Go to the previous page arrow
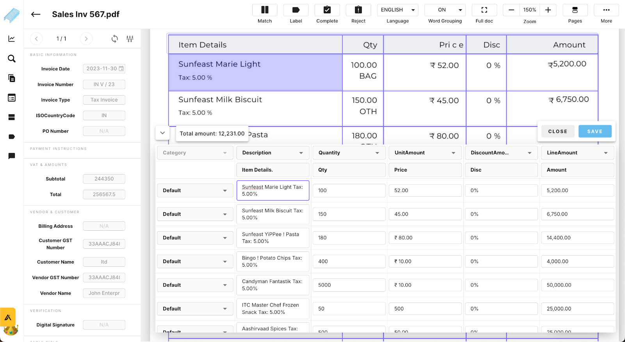The image size is (625, 342). pos(36,39)
